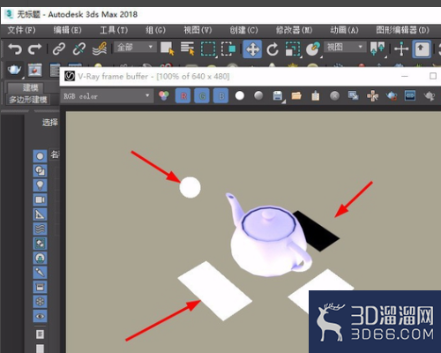
Task: Open the 编辑(E) menu
Action: point(67,30)
